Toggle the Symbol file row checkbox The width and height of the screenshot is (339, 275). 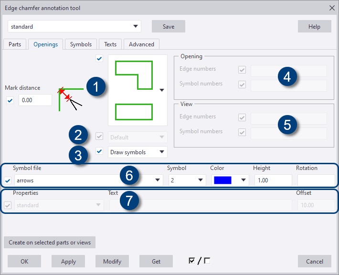pos(8,180)
